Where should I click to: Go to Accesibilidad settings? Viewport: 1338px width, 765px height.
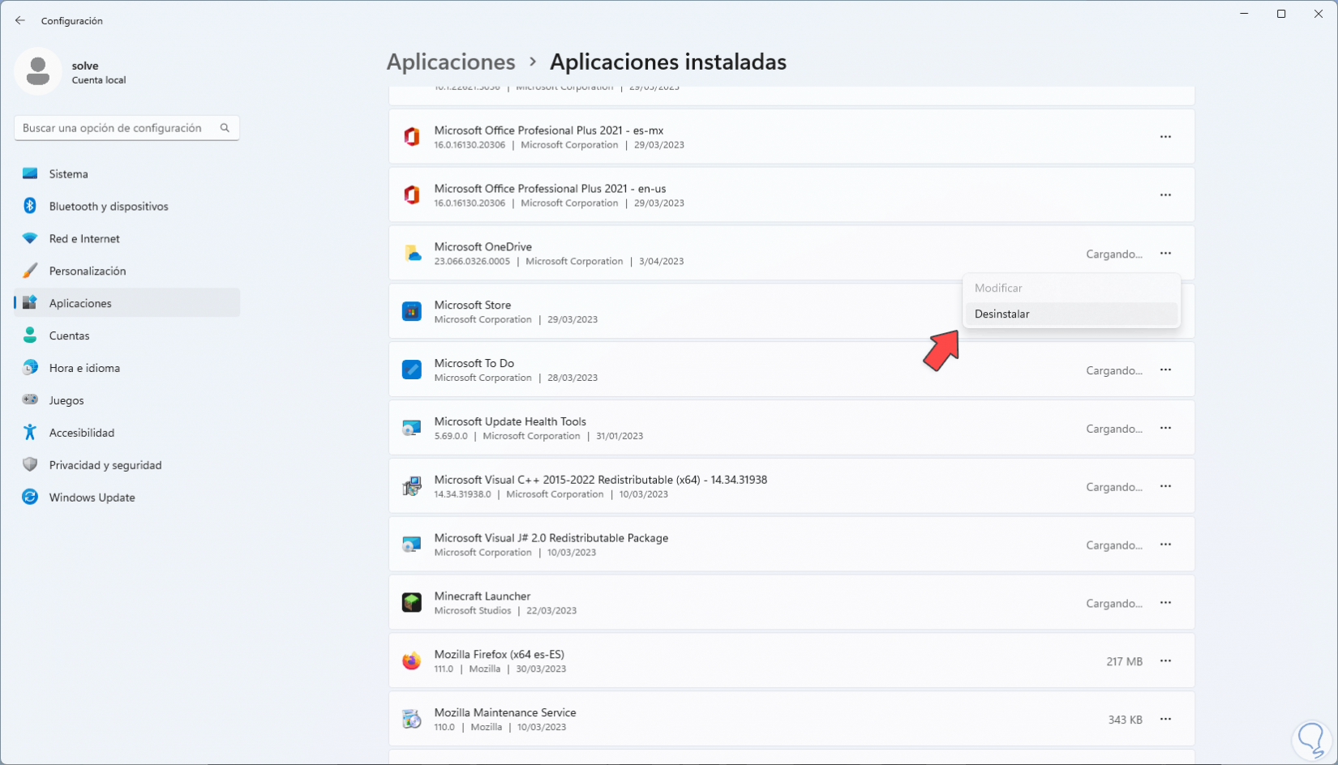82,433
